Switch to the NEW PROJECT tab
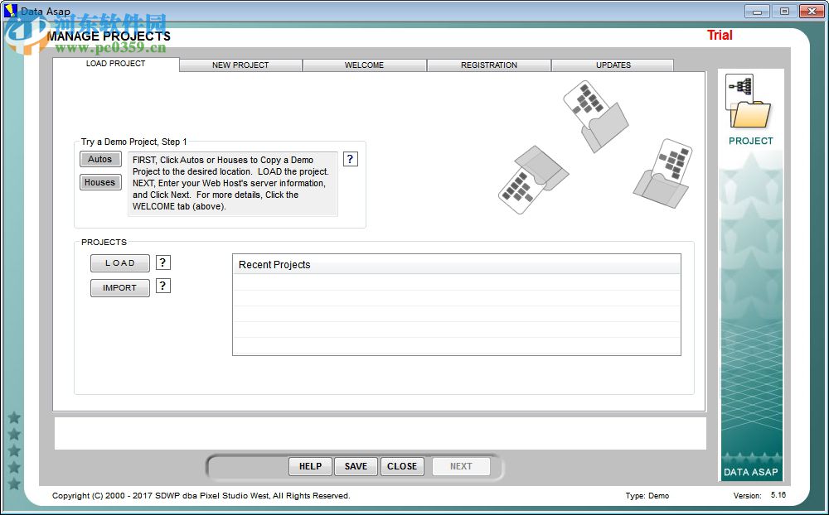This screenshot has height=515, width=829. point(240,65)
